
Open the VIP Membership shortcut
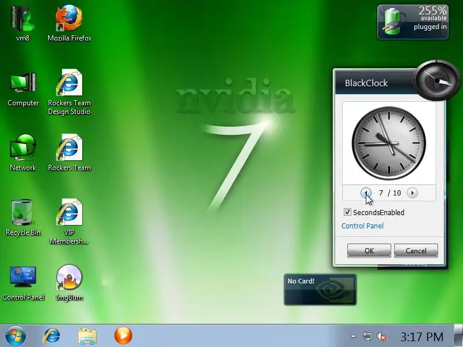coord(69,222)
